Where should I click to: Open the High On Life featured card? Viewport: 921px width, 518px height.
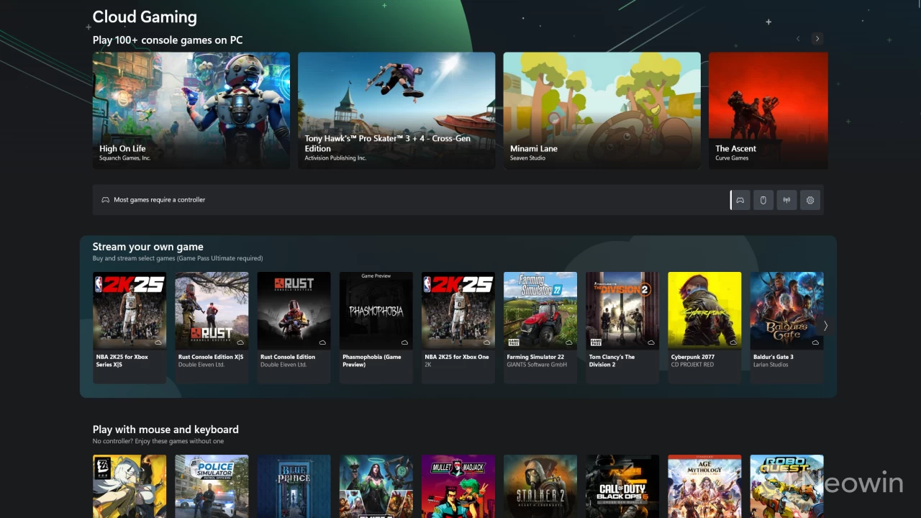191,110
